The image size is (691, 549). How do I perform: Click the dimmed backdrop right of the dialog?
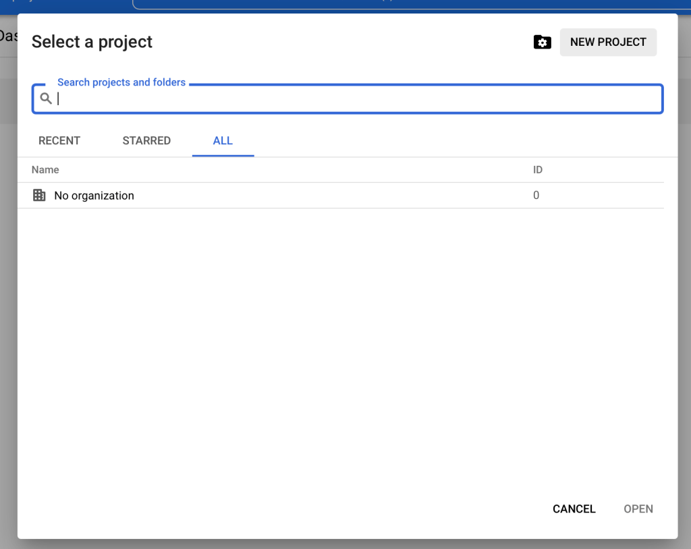click(x=684, y=270)
